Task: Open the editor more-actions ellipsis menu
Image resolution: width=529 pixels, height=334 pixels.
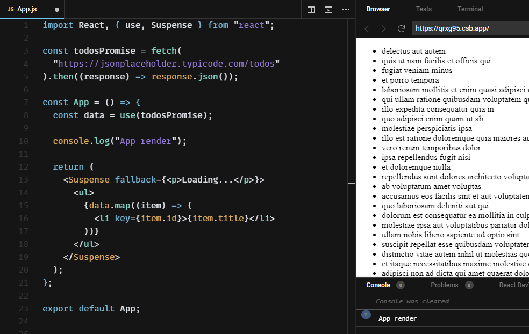Action: pyautogui.click(x=346, y=10)
